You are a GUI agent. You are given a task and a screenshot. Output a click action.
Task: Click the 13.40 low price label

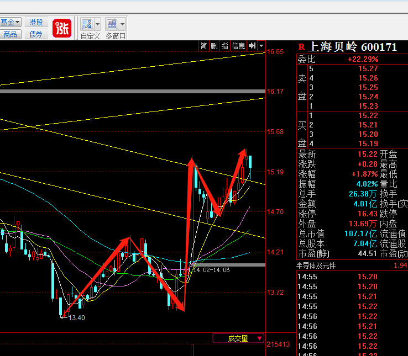[77, 317]
